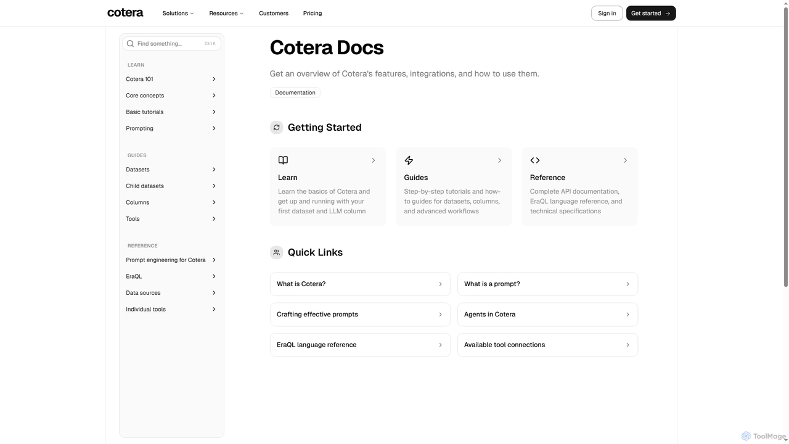Click arrow beside EraQL language reference
789x444 pixels.
coord(440,345)
